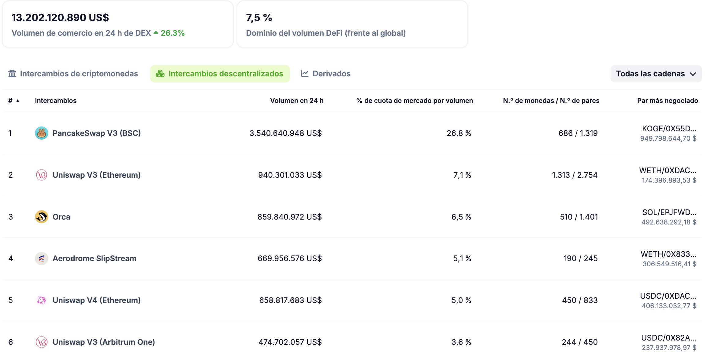Click the Uniswap V3 Ethereum logo icon

point(41,175)
